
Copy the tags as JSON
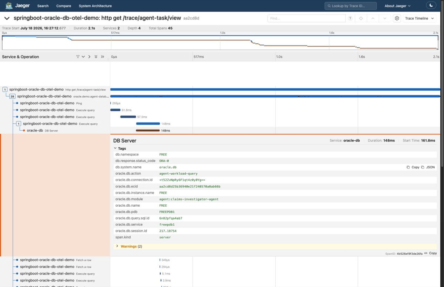coord(428,167)
